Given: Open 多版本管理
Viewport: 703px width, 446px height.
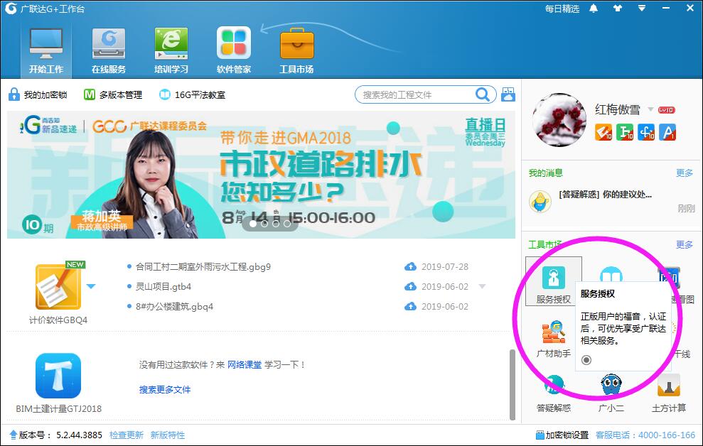Looking at the screenshot, I should [x=113, y=94].
